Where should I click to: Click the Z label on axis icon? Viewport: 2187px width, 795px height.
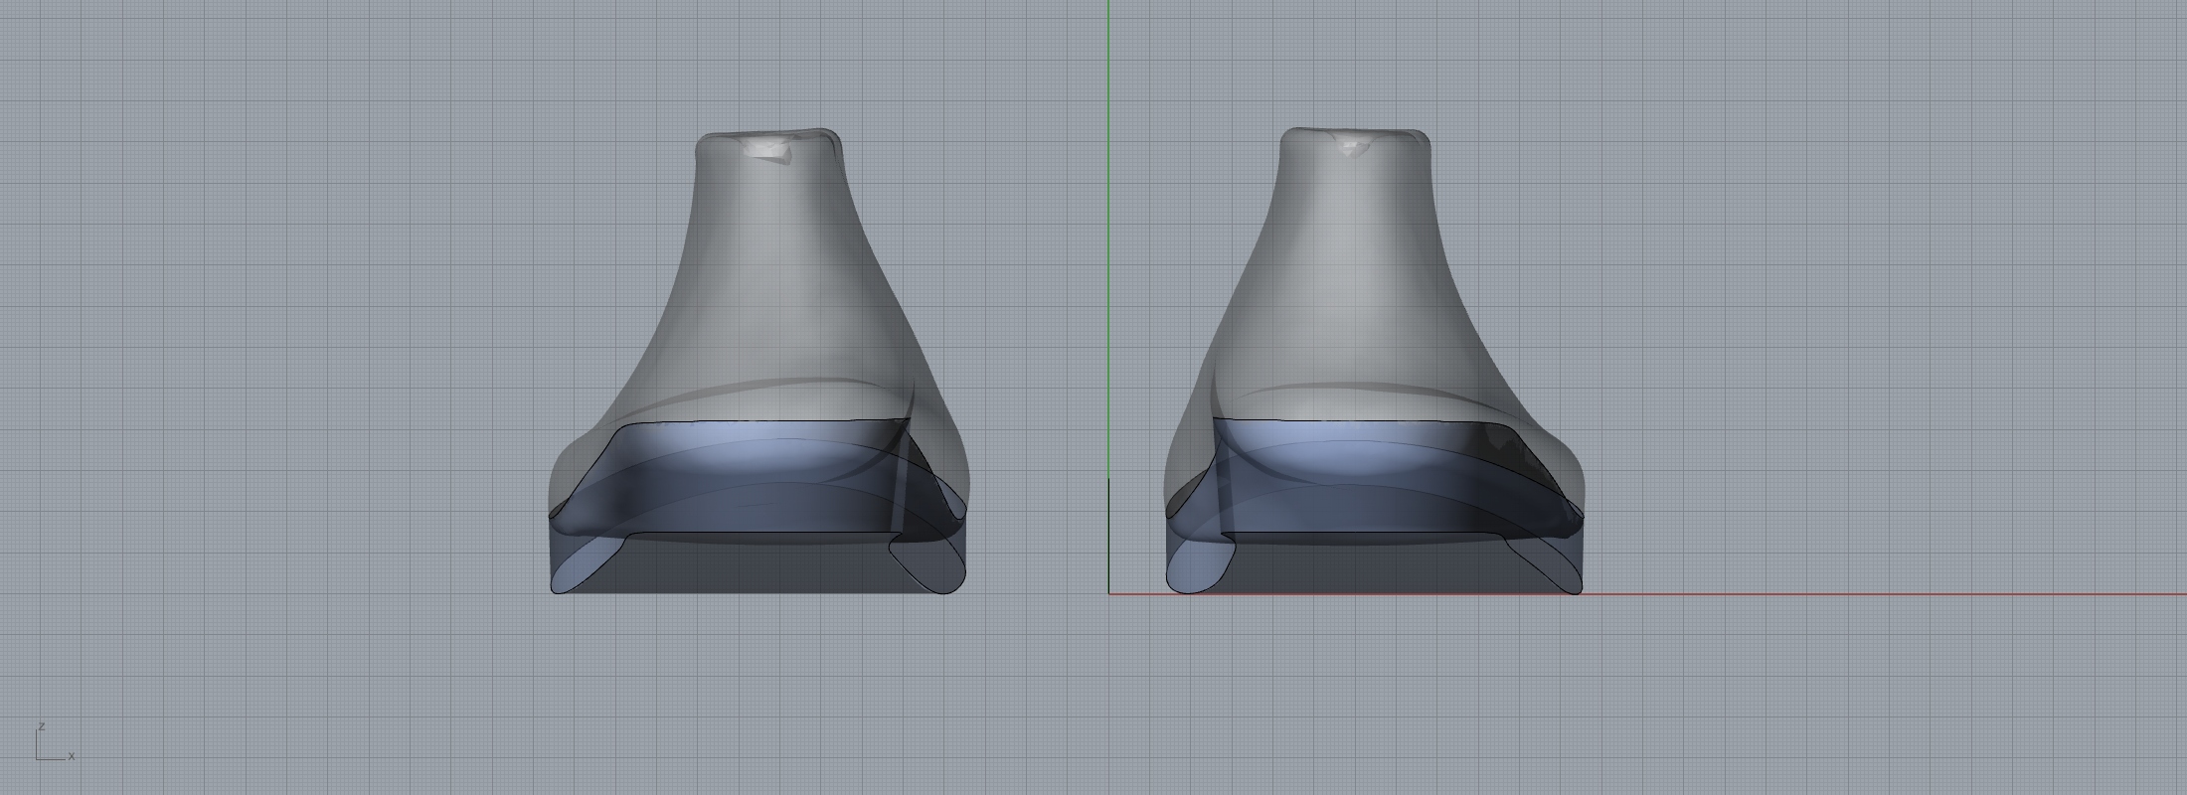[x=41, y=727]
